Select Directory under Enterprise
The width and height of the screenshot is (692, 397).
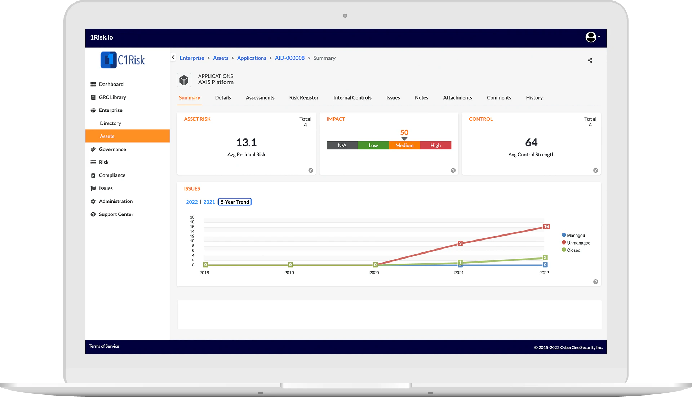(x=110, y=123)
